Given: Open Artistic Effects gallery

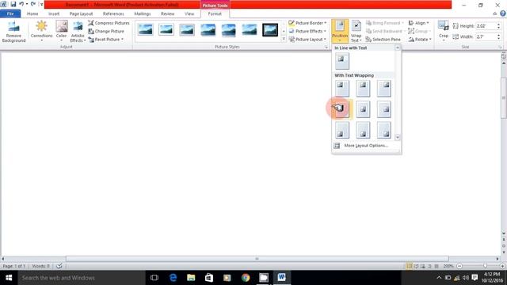Looking at the screenshot, I should [78, 32].
